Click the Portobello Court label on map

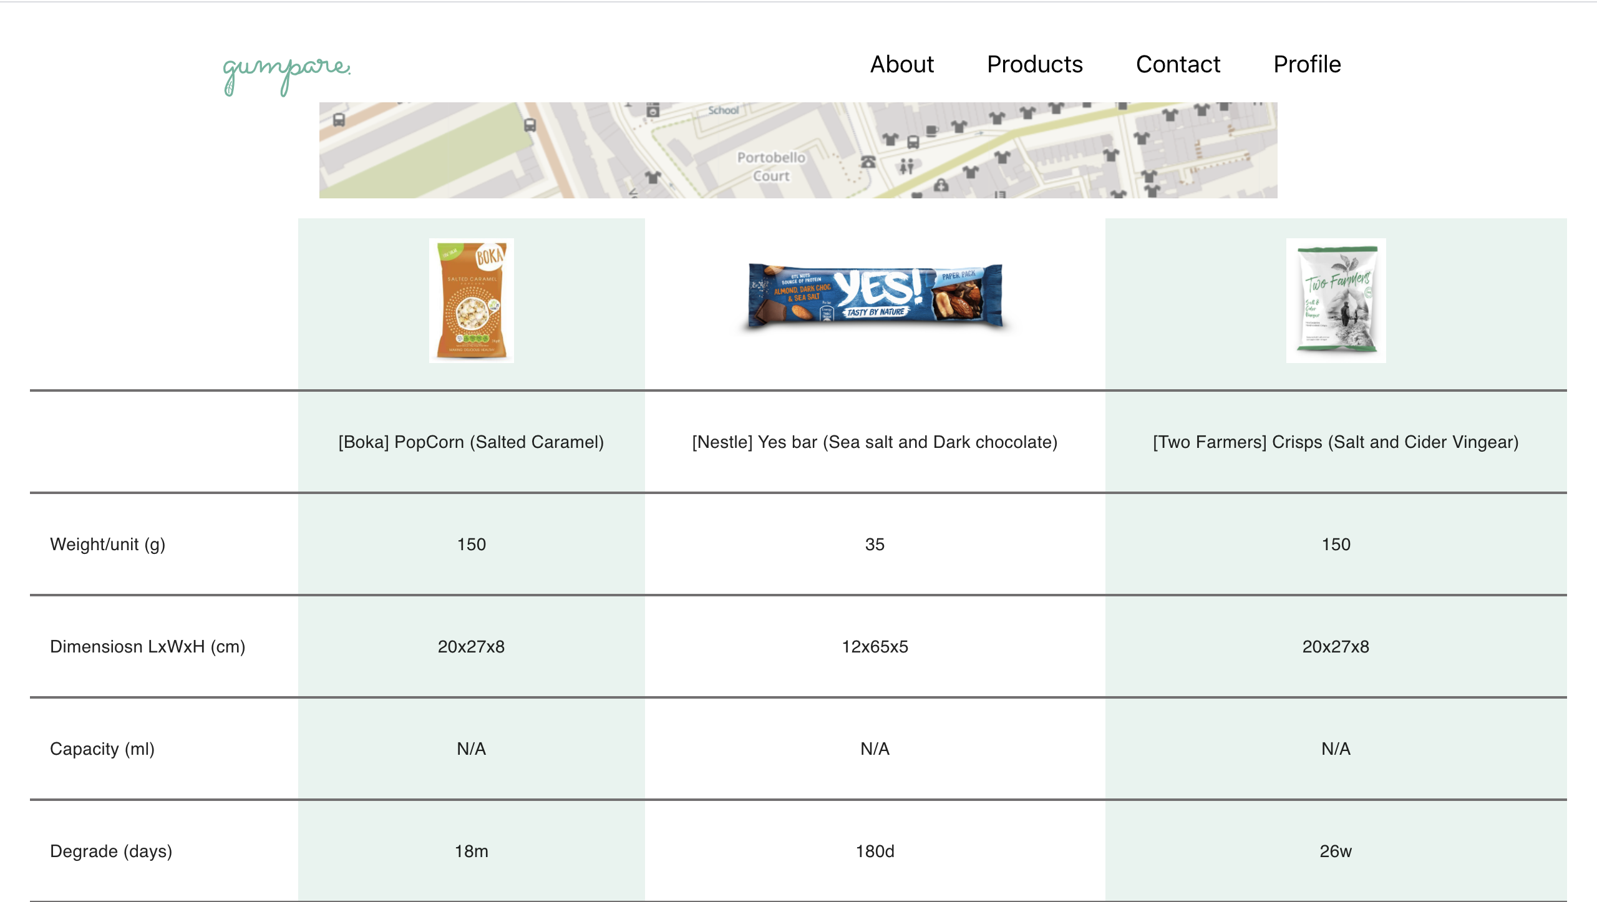coord(771,167)
